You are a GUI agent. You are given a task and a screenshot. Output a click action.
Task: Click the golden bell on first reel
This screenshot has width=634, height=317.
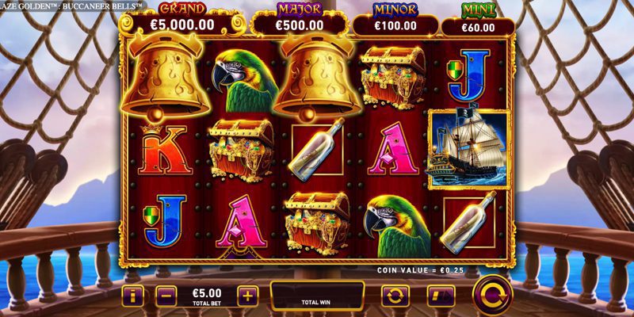pyautogui.click(x=166, y=78)
